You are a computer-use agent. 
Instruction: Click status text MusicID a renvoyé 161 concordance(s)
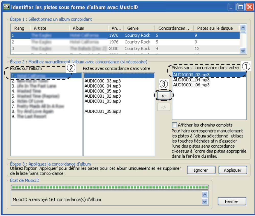pos(57,200)
